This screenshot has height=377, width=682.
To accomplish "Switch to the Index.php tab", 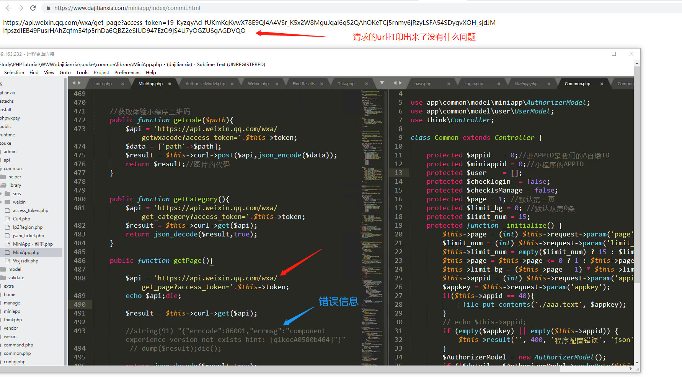I will (x=103, y=84).
